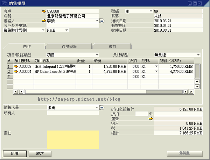Click 取消 button
The image size is (210, 160).
tap(40, 154)
